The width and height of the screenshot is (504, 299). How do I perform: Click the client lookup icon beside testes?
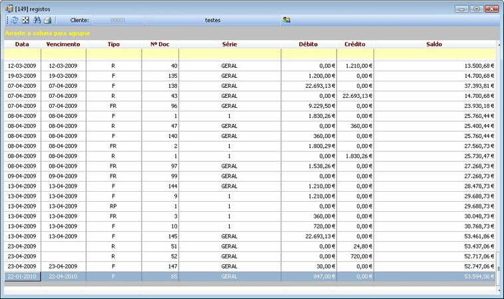click(286, 20)
